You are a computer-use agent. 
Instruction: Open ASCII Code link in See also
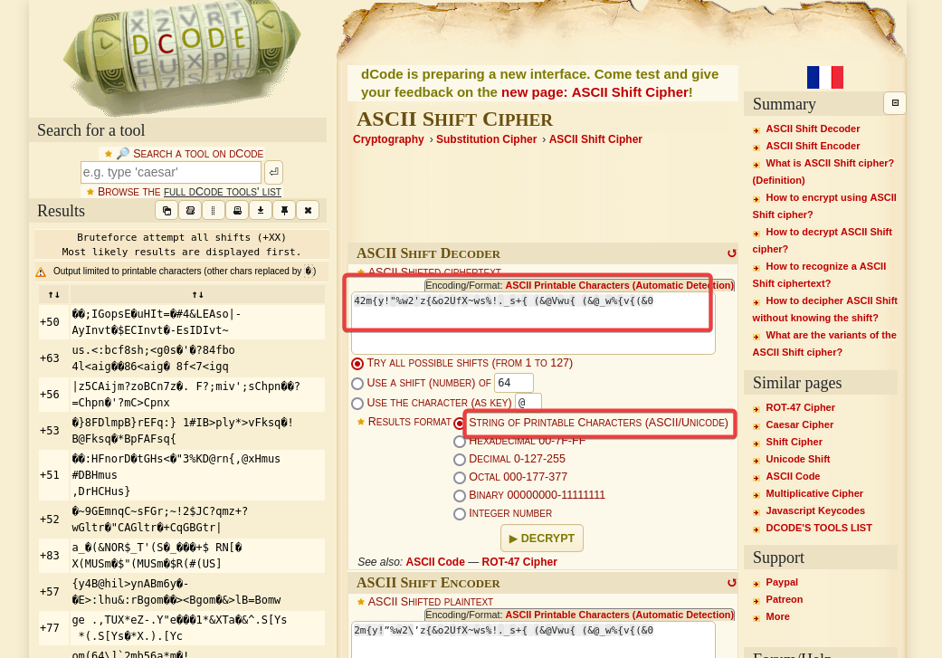435,562
